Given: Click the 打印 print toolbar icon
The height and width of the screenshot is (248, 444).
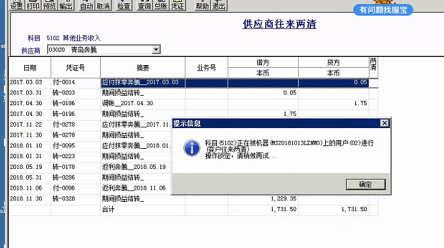Looking at the screenshot, I should (x=33, y=5).
